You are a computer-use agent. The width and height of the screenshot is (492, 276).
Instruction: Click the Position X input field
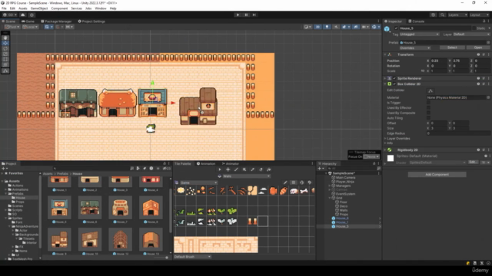(439, 61)
